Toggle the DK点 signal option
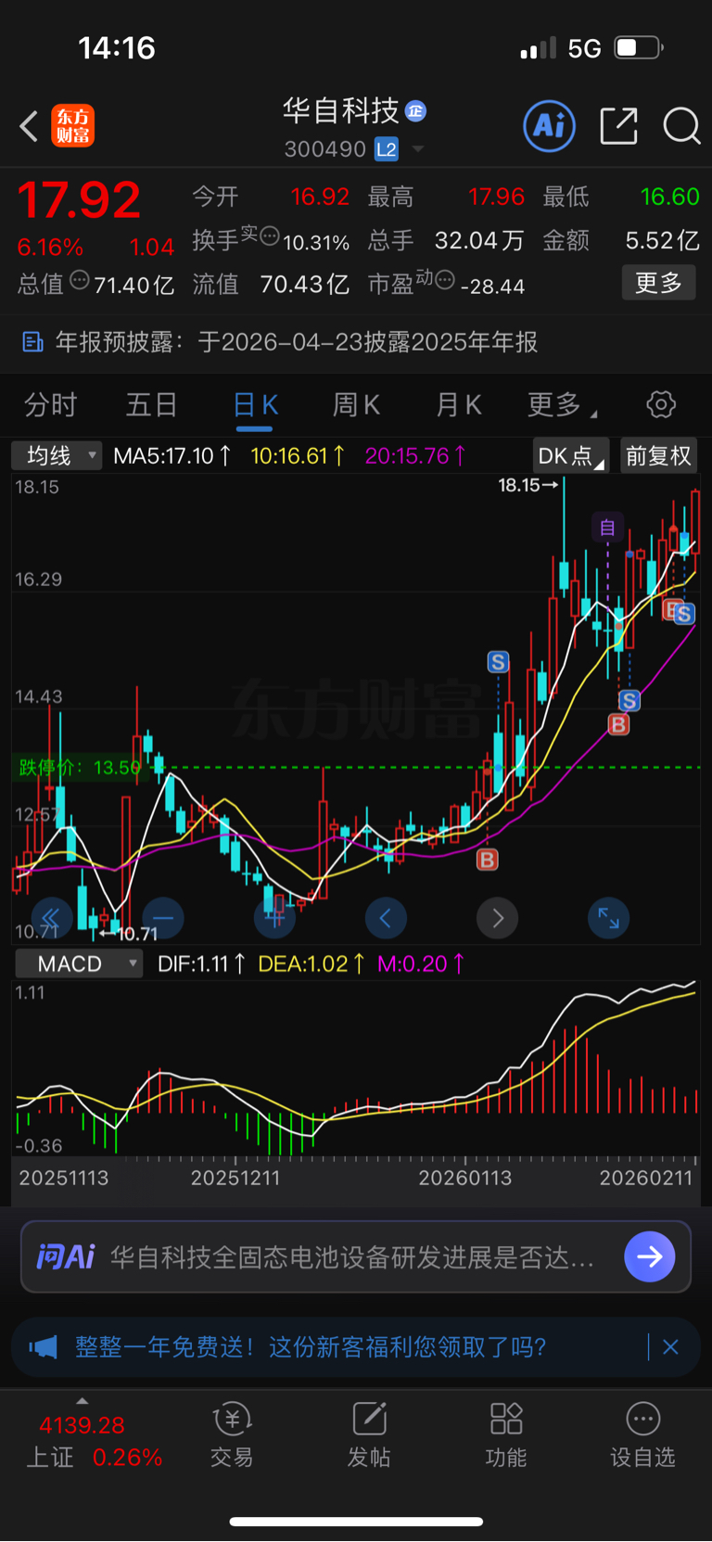The height and width of the screenshot is (1542, 712). point(570,455)
